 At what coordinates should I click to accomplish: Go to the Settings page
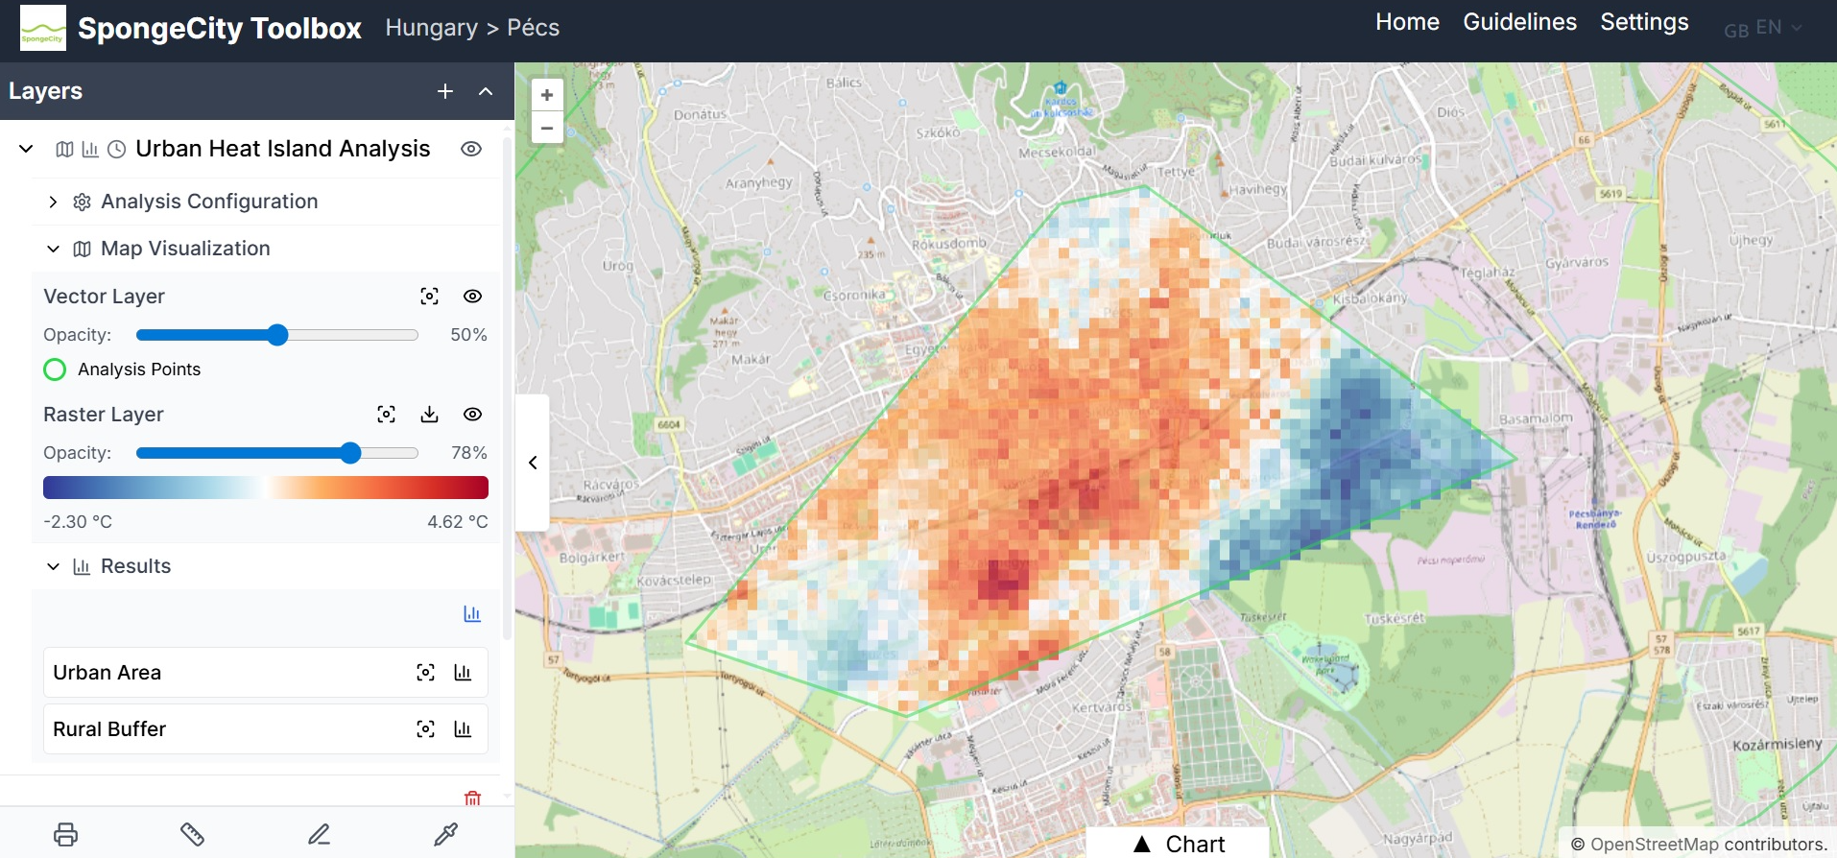[1644, 22]
